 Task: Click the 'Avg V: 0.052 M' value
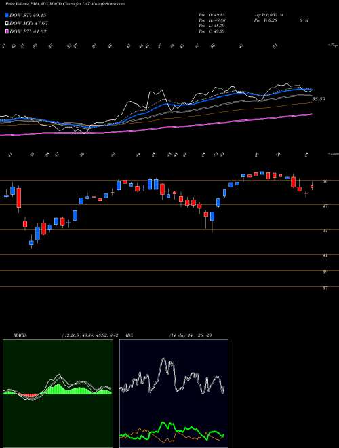tap(268, 15)
